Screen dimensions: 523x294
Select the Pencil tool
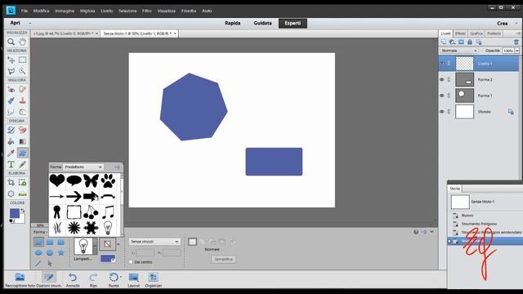point(22,164)
